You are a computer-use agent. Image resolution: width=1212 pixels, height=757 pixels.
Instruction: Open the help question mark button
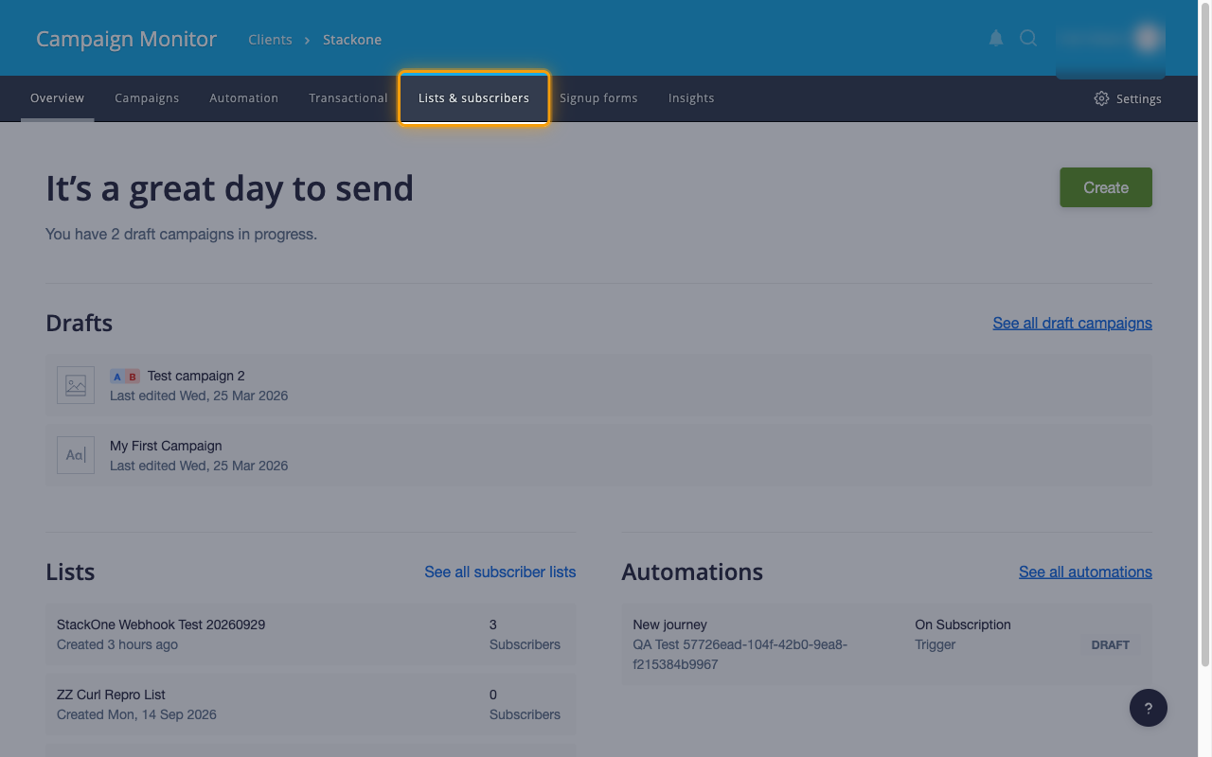[x=1149, y=708]
